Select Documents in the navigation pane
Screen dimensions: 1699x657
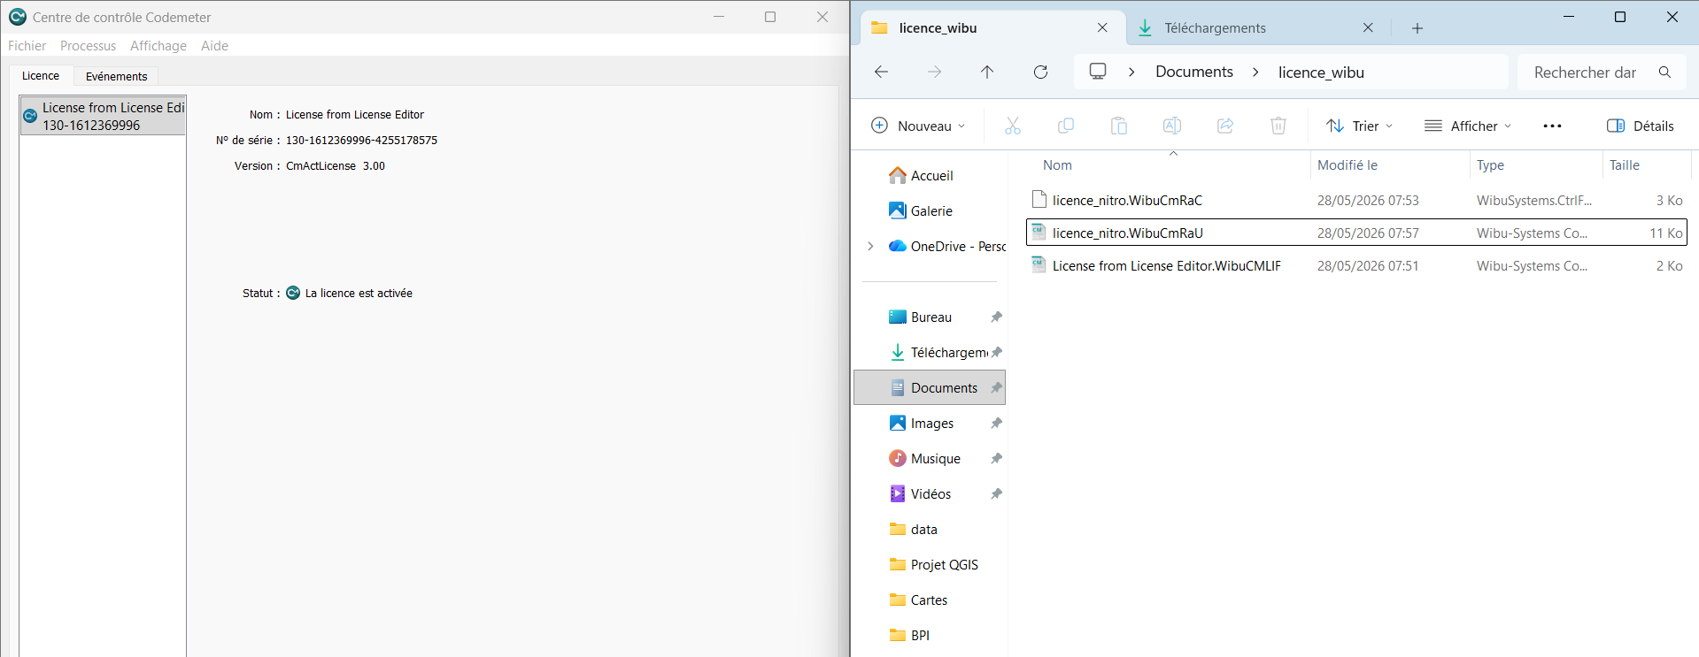(930, 387)
